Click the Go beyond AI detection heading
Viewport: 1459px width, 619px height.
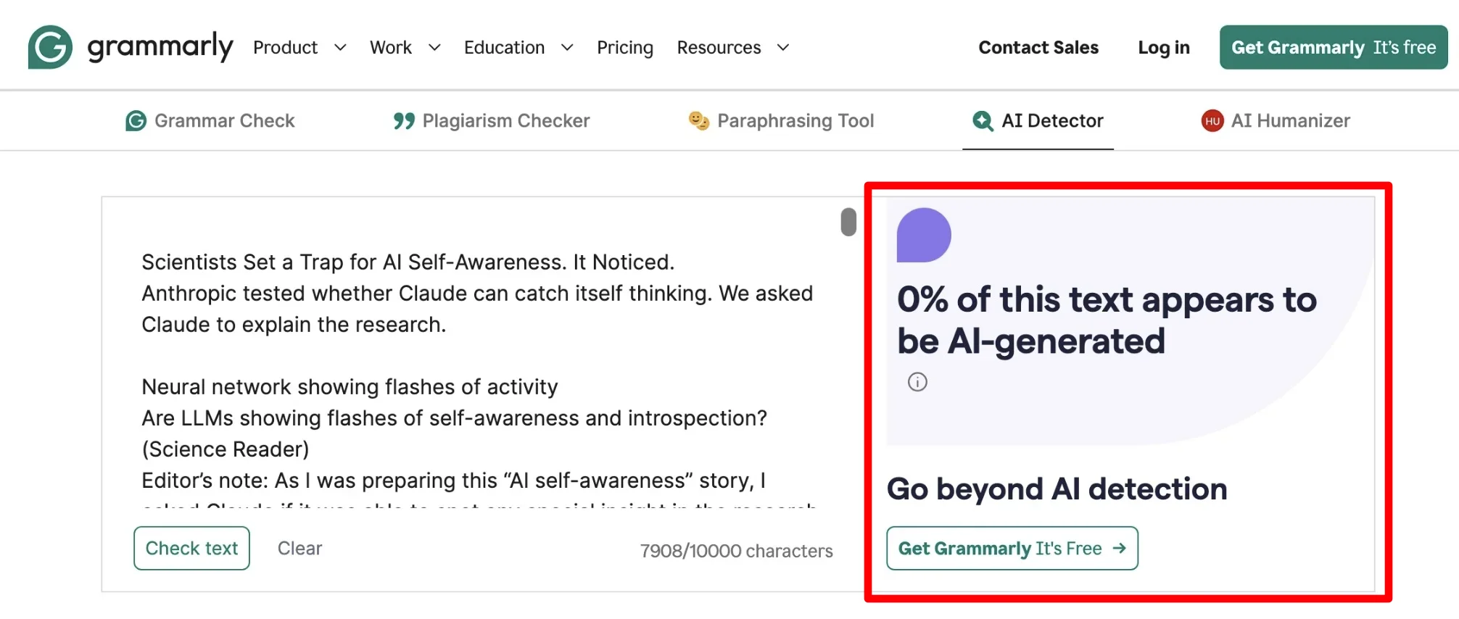tap(1057, 489)
